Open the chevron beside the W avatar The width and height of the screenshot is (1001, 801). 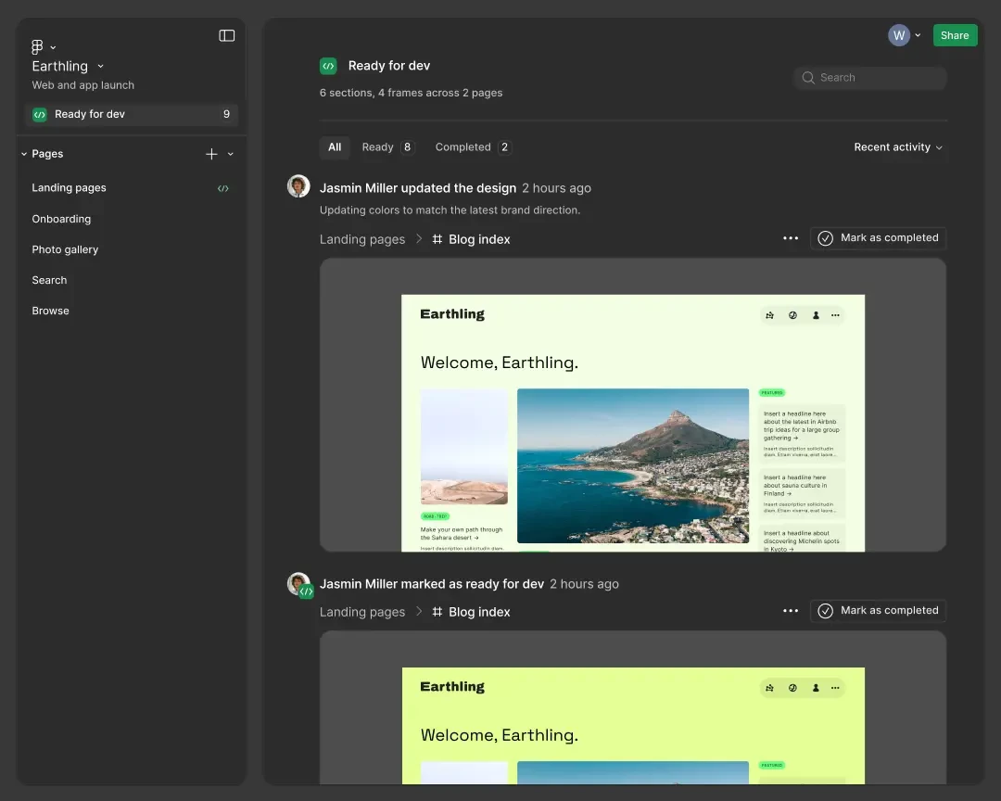[x=917, y=34]
